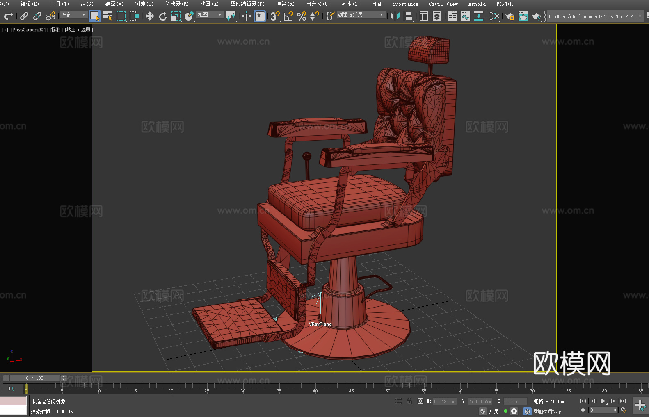This screenshot has height=417, width=649.
Task: Select the Scale tool
Action: 176,16
